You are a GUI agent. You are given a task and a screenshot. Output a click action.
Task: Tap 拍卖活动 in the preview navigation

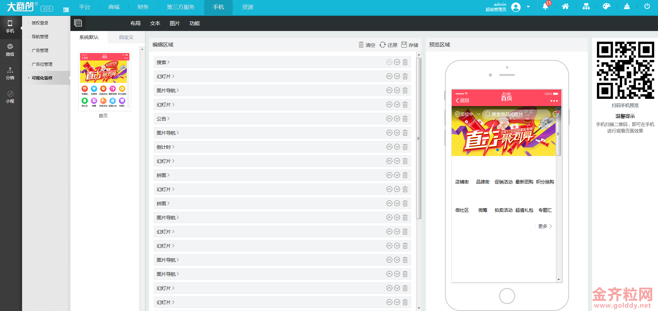point(503,210)
